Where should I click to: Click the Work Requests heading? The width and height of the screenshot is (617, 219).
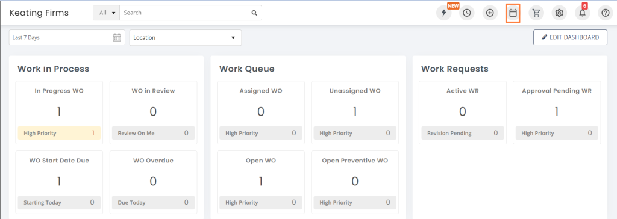click(x=454, y=69)
